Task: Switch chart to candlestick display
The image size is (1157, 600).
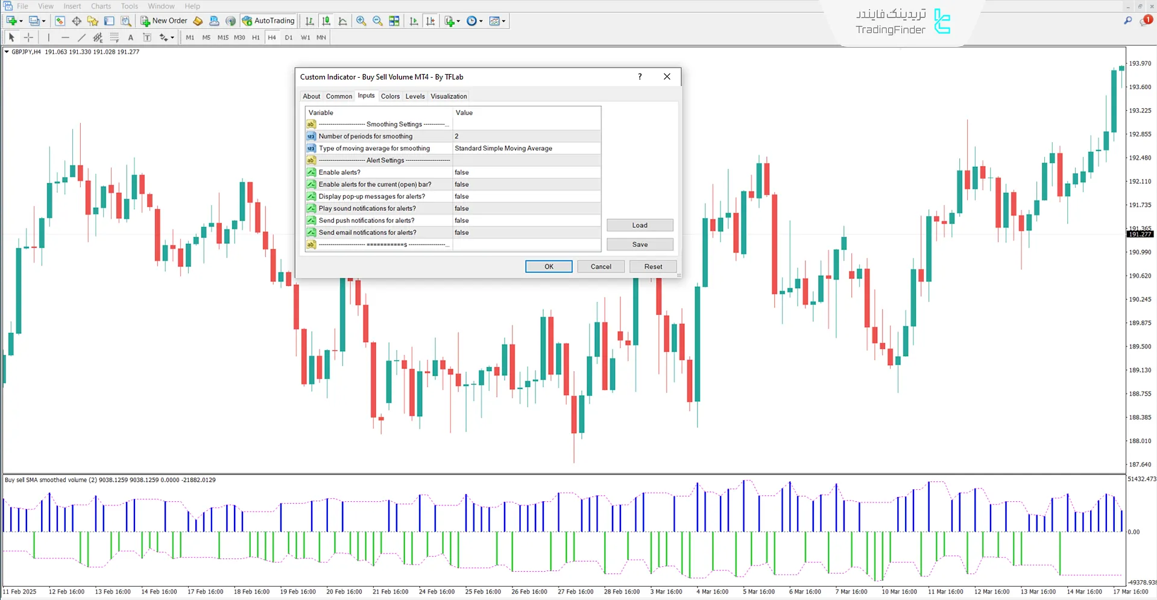Action: point(326,20)
